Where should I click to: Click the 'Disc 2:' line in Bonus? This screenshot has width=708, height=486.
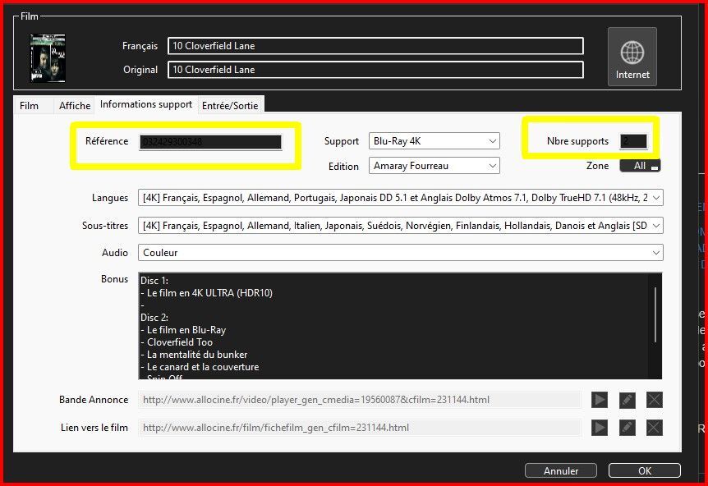click(154, 318)
